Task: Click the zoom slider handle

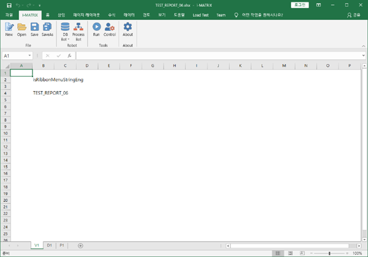Action: point(330,253)
